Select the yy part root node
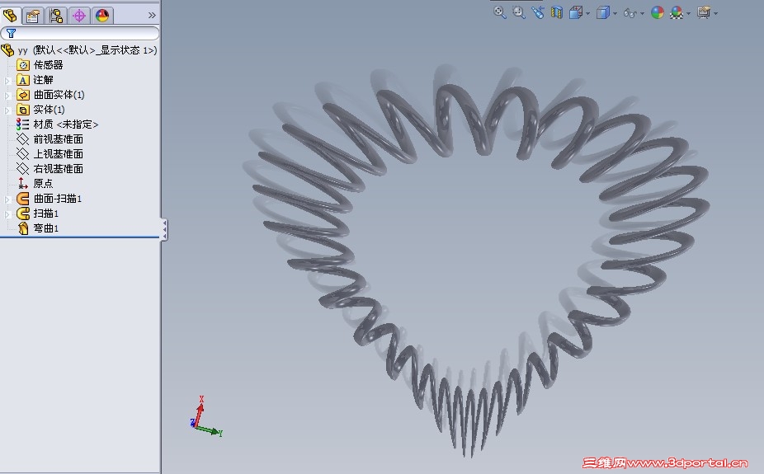The height and width of the screenshot is (474, 764). click(x=79, y=50)
